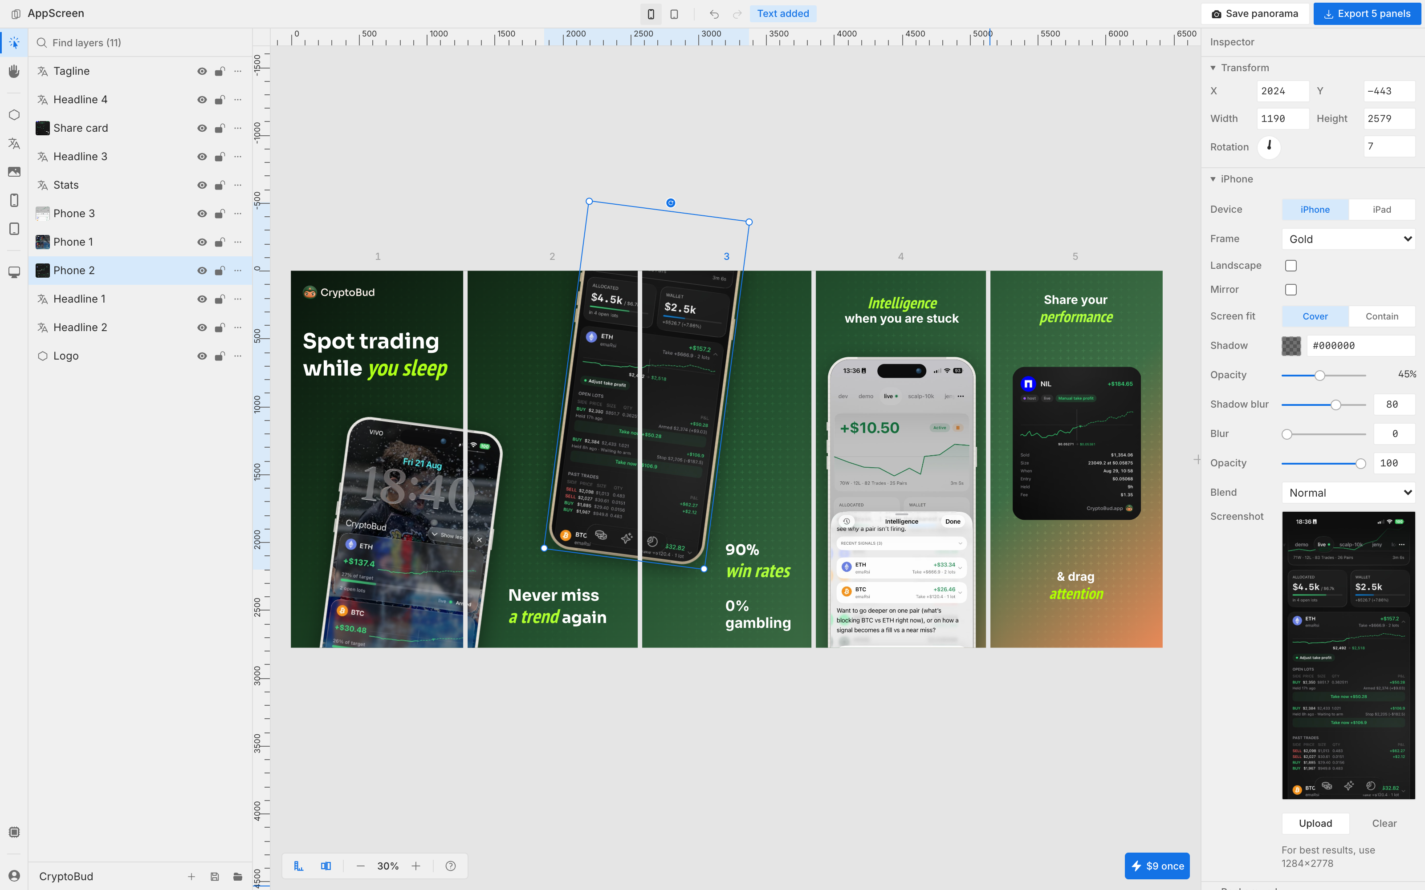This screenshot has height=890, width=1425.
Task: Toggle visibility of Share card layer
Action: 202,128
